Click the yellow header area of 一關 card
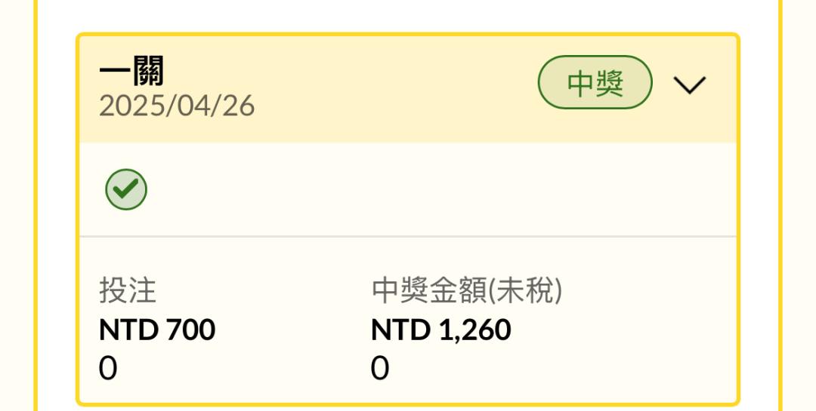The image size is (816, 411). pos(408,89)
